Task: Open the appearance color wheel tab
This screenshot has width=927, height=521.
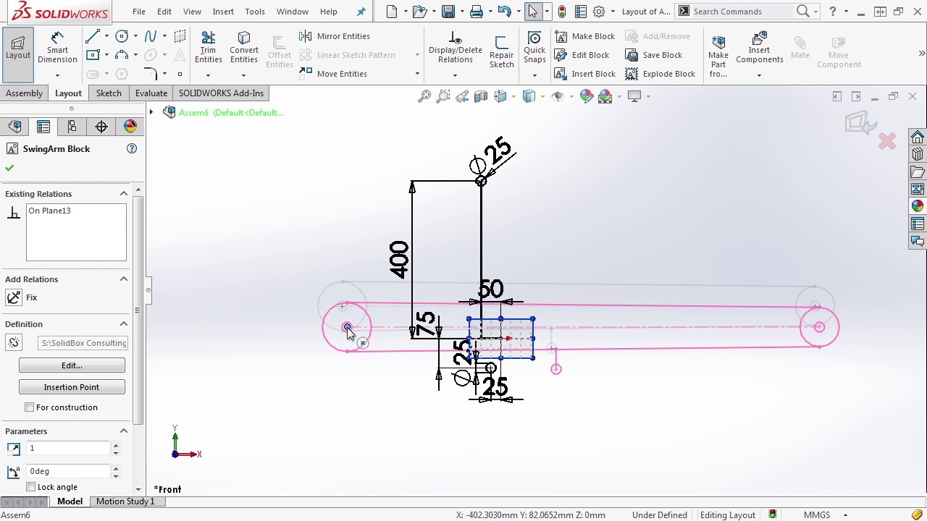Action: [130, 127]
